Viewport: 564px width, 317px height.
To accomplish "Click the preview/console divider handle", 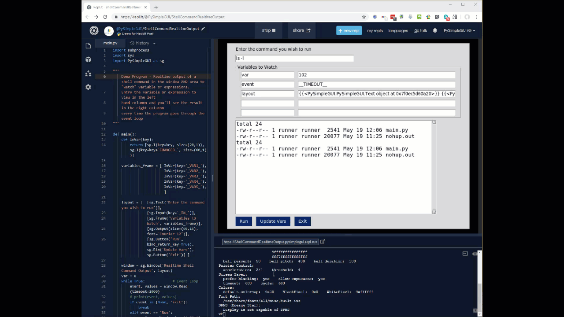I will [x=348, y=235].
